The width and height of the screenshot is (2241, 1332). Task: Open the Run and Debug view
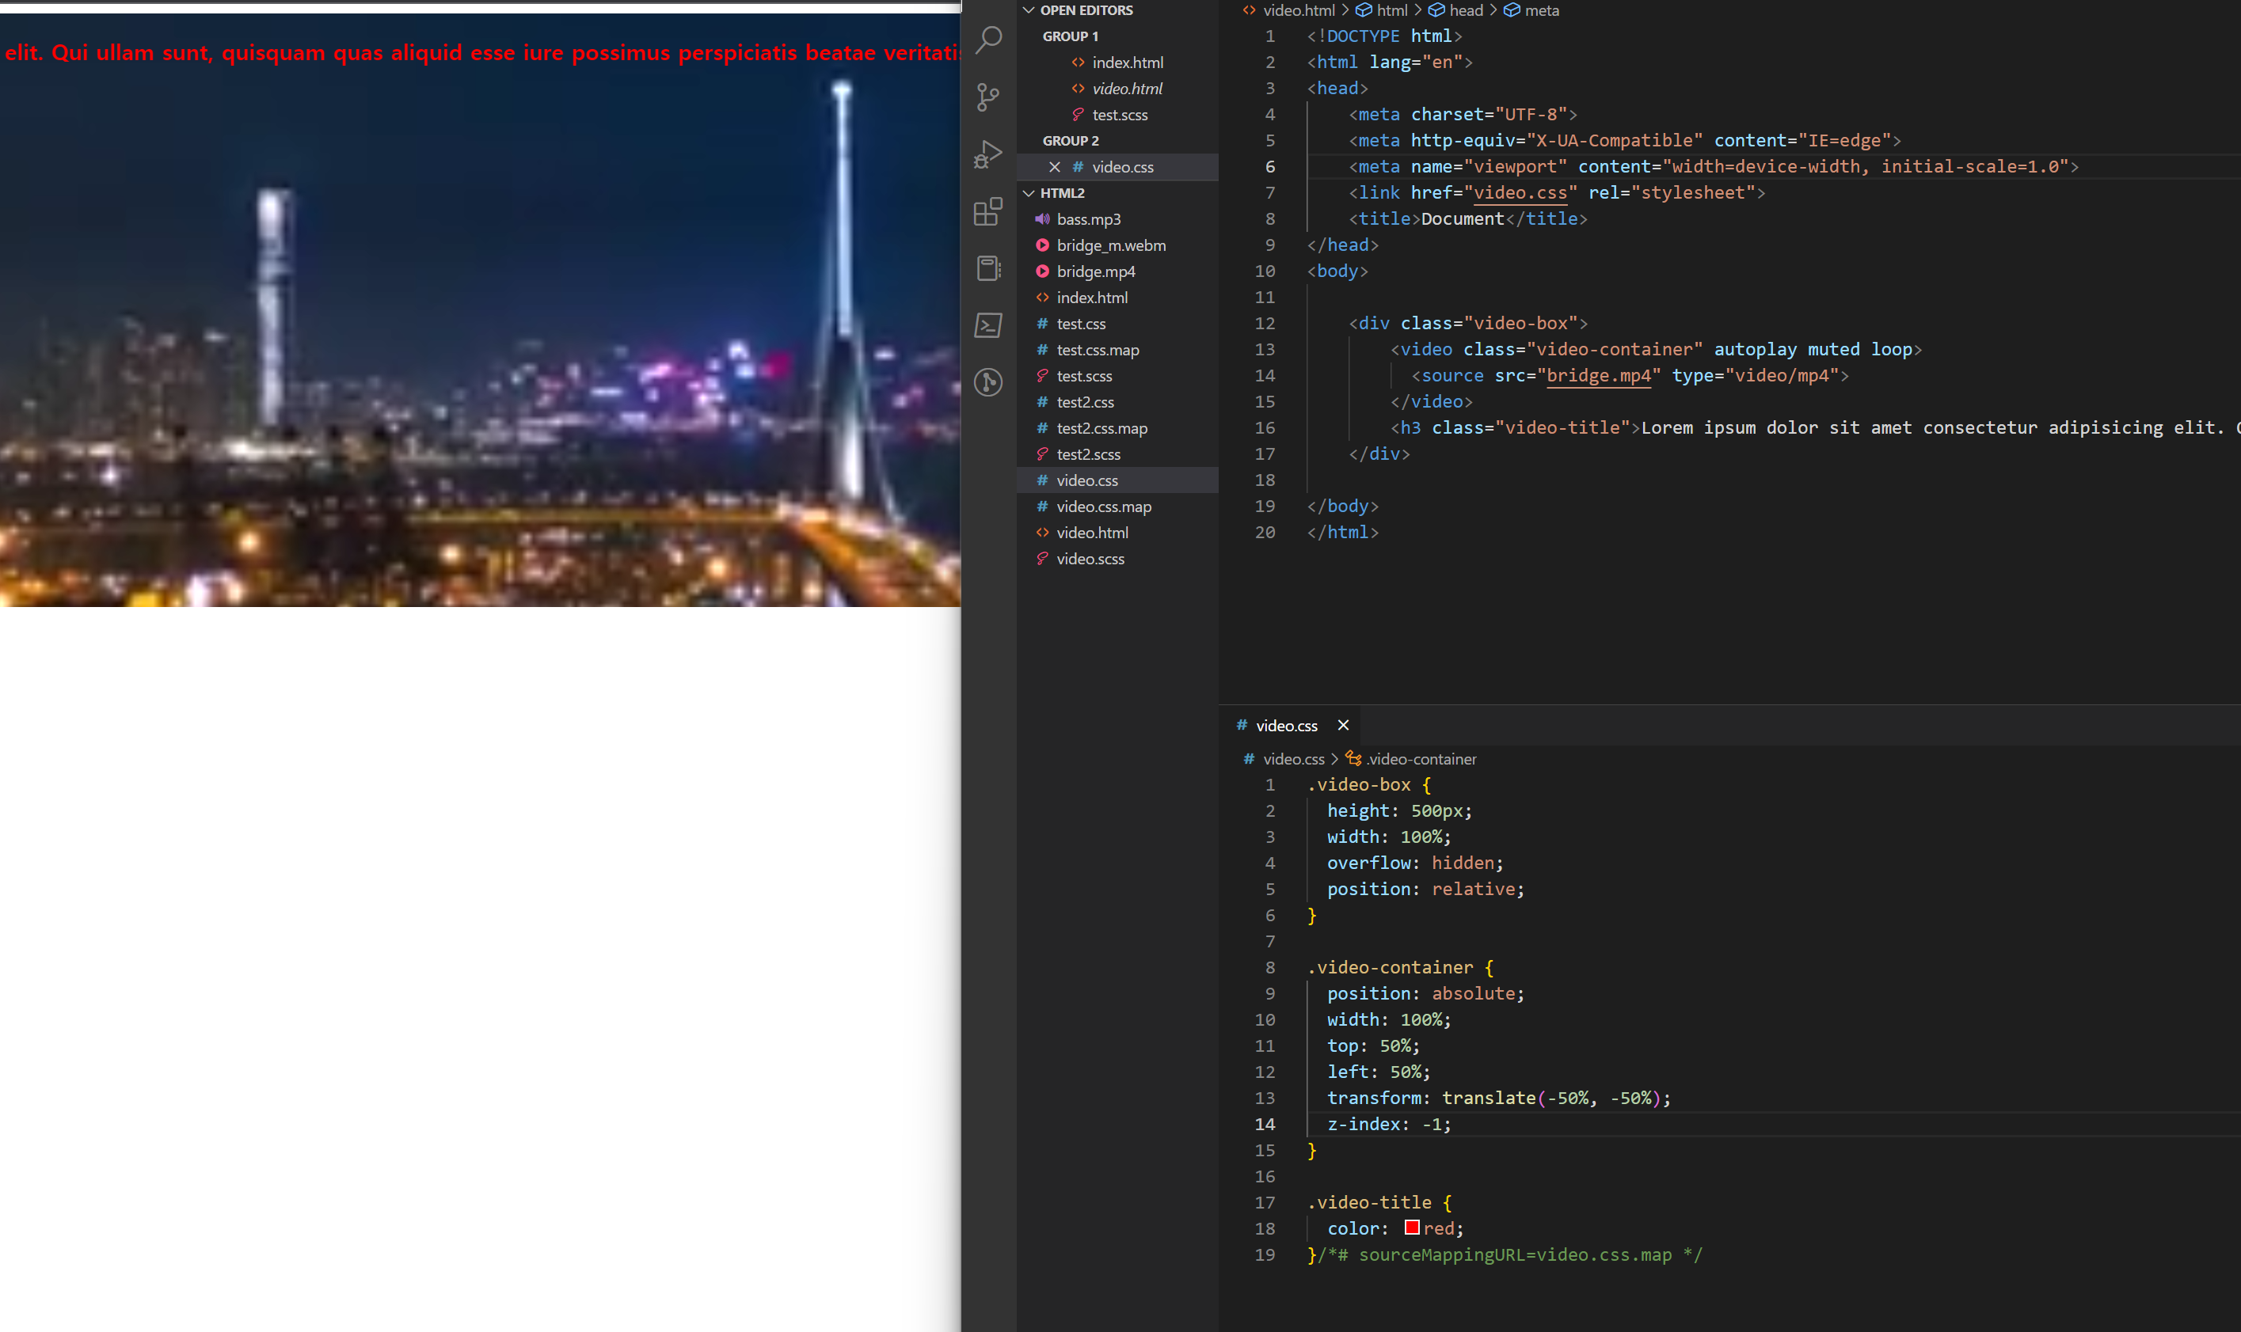pyautogui.click(x=988, y=154)
